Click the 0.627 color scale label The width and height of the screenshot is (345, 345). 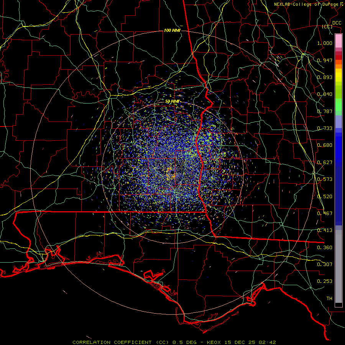[325, 163]
